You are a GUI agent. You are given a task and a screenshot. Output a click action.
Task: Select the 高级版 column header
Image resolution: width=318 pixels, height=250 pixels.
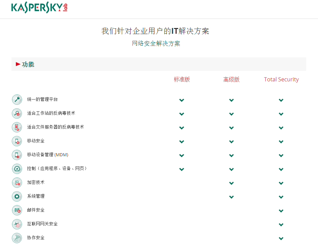pyautogui.click(x=231, y=79)
